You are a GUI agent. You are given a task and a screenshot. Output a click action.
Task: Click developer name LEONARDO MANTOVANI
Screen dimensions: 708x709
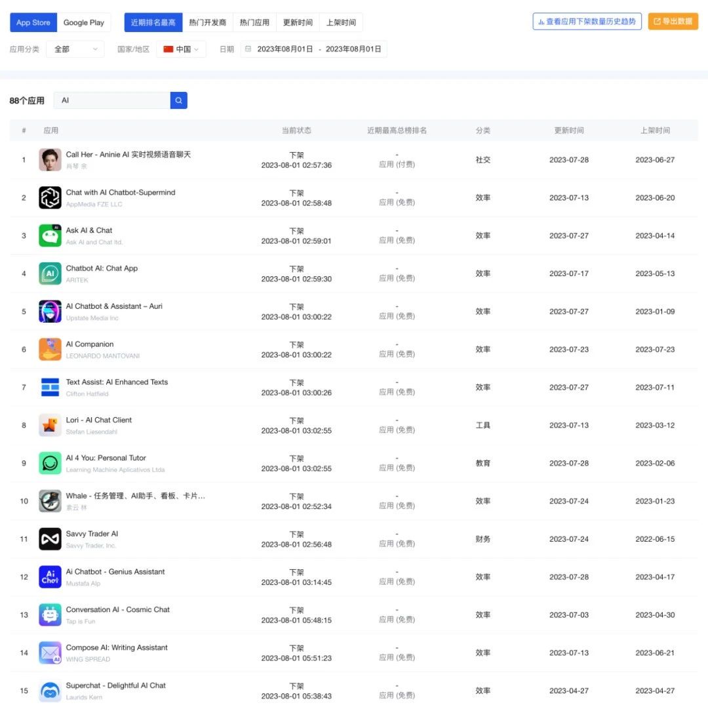[x=102, y=356]
